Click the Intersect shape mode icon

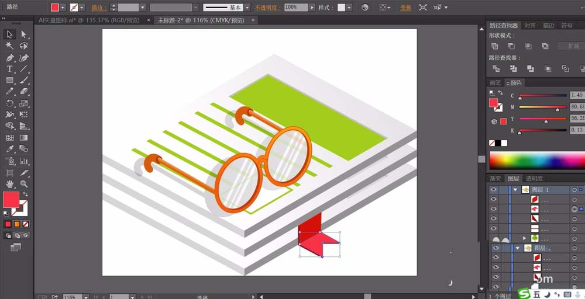[x=528, y=46]
